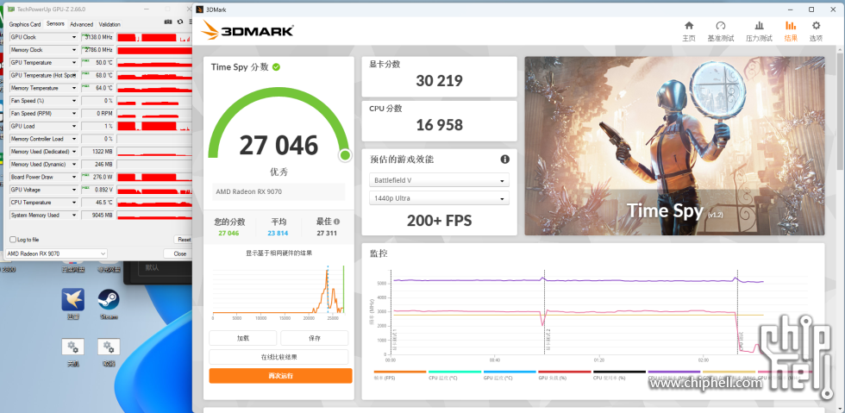The height and width of the screenshot is (413, 845).
Task: Open the Steam desktop shortcut
Action: pyautogui.click(x=109, y=303)
